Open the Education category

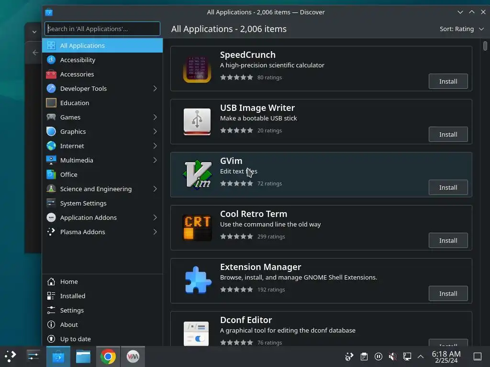[102, 103]
